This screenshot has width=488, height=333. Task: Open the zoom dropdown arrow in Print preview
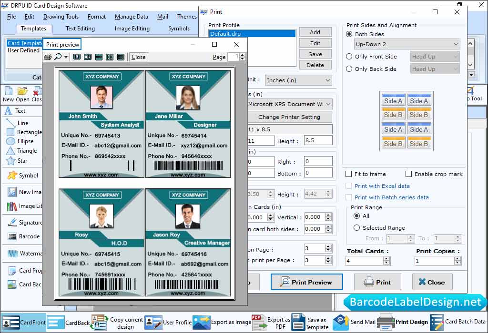coord(66,57)
